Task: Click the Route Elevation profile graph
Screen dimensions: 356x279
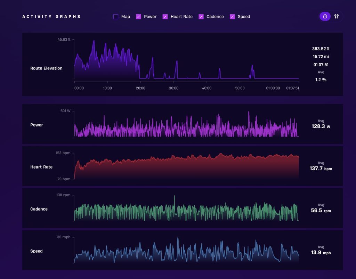Action: pyautogui.click(x=187, y=59)
